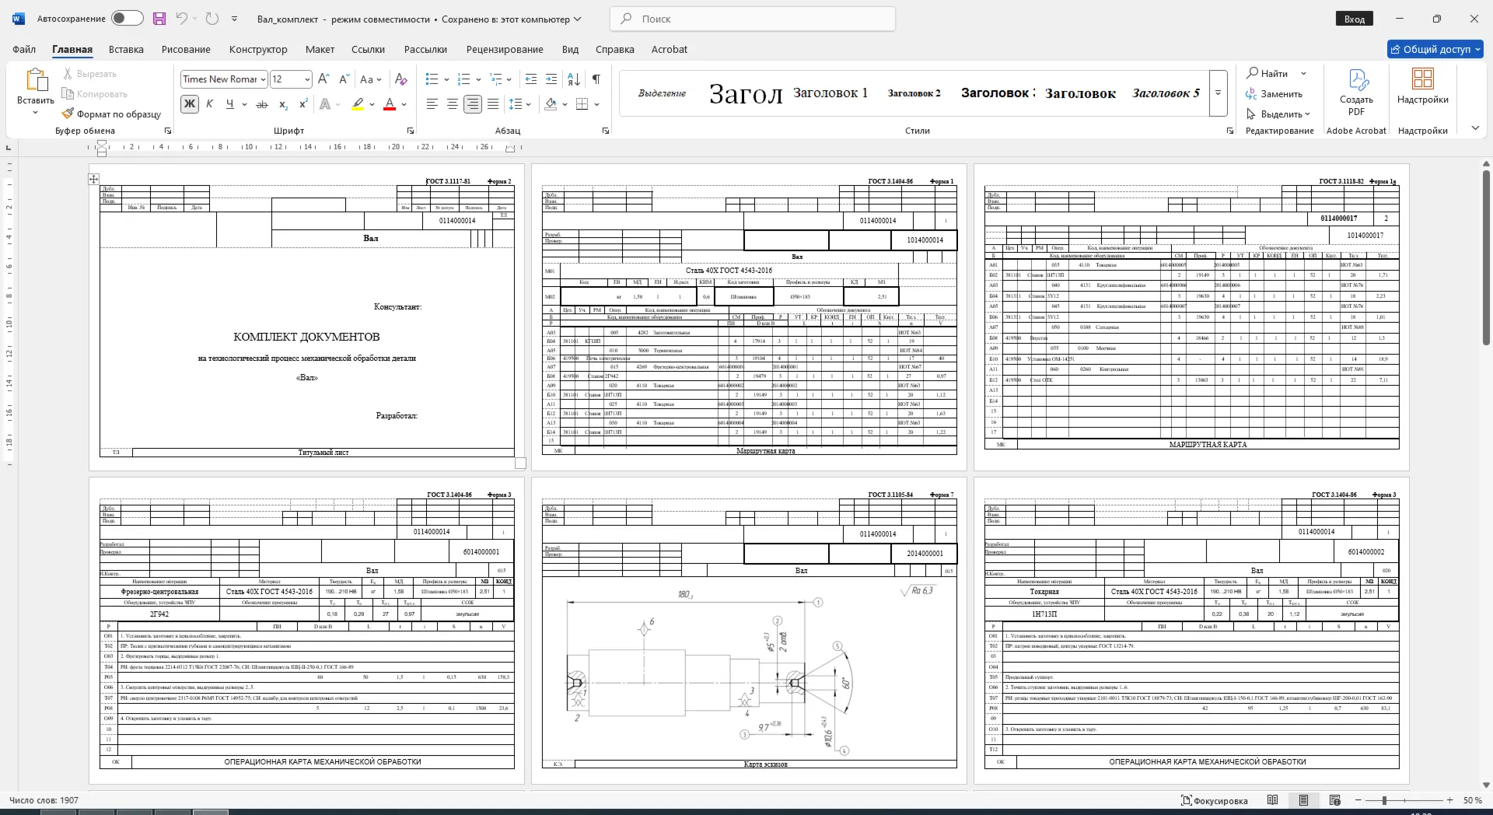Screen dimensions: 1493x815
Task: Expand the Styles gallery more arrow
Action: [1219, 93]
